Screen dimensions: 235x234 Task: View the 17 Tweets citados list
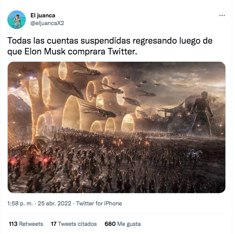(74, 224)
